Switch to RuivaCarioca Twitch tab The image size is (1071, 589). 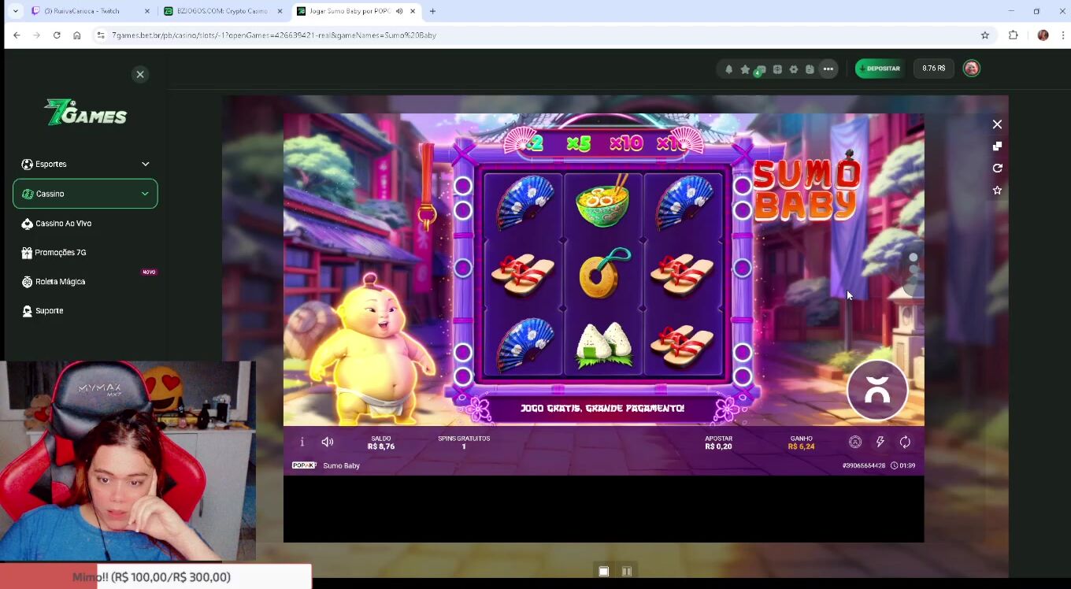[x=91, y=11]
